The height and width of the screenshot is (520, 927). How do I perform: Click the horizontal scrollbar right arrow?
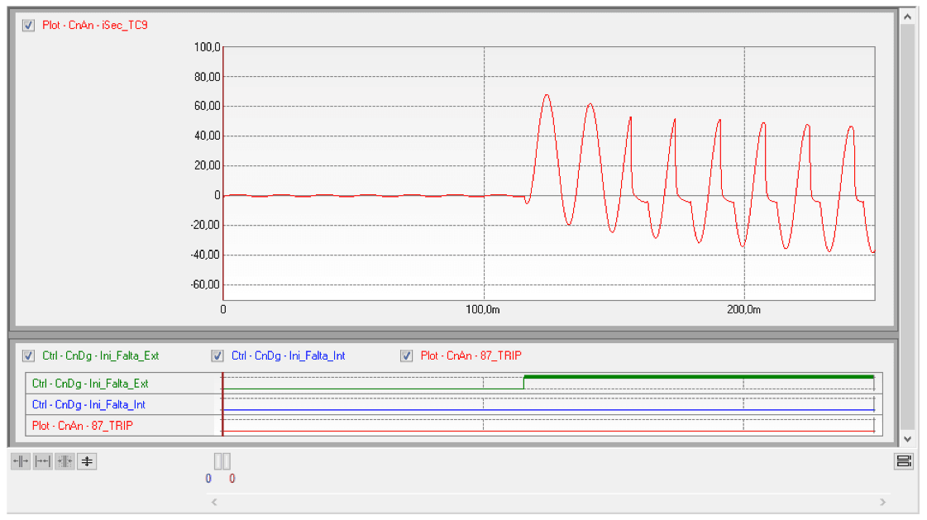(x=882, y=502)
